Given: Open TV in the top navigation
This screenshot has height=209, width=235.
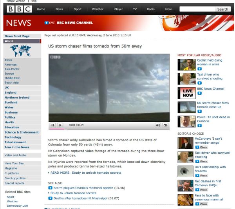Looking at the screenshot, I should 135,9.
